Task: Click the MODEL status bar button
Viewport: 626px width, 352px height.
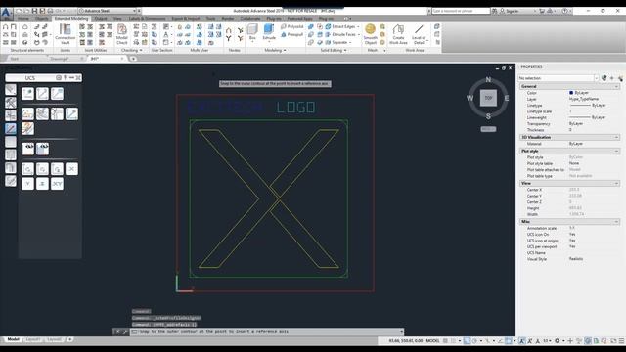Action: (x=432, y=341)
